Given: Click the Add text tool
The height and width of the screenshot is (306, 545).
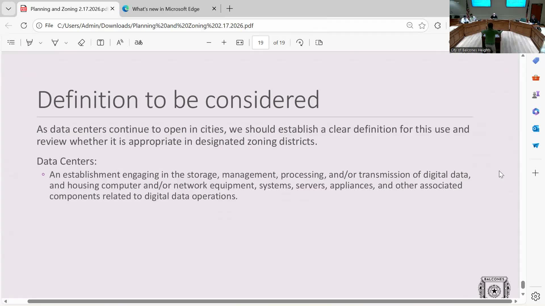Looking at the screenshot, I should 100,42.
